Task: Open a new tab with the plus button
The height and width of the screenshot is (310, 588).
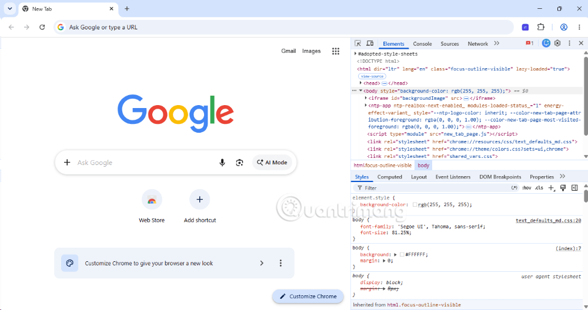Action: pos(127,9)
